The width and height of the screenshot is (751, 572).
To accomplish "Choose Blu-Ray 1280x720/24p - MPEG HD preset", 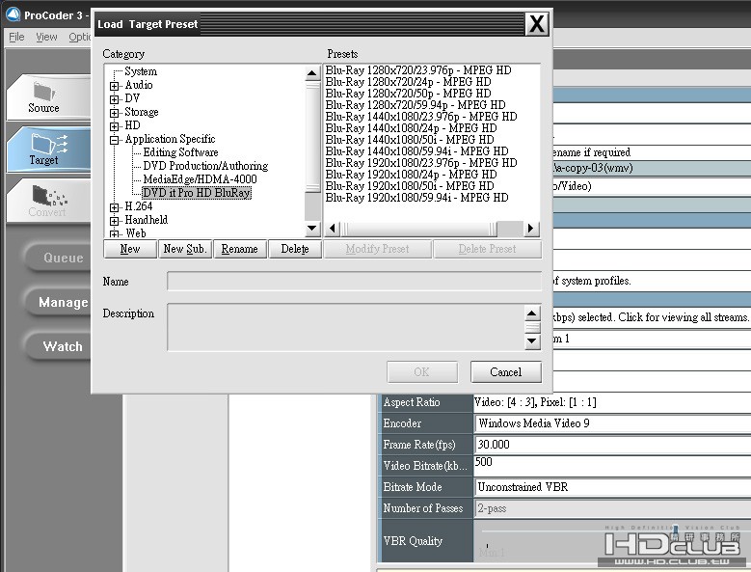I will pyautogui.click(x=408, y=82).
